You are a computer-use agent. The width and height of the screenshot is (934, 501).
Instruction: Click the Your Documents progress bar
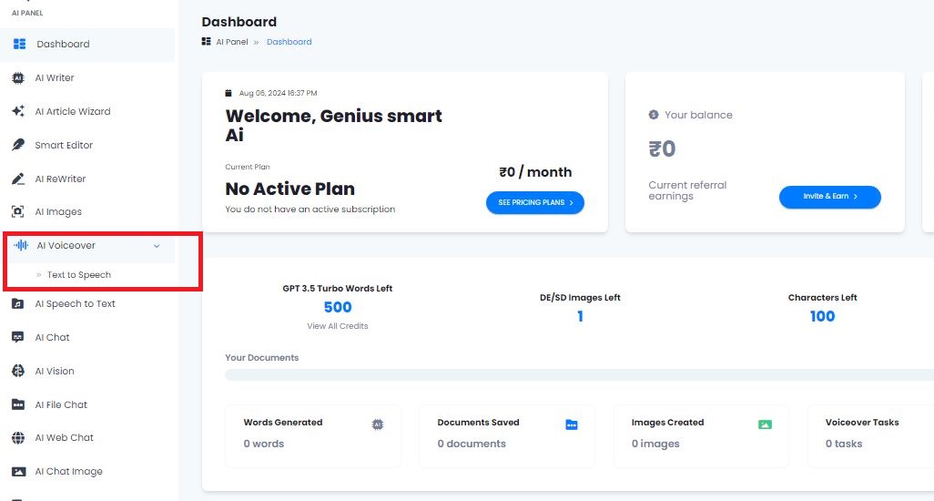[x=579, y=374]
